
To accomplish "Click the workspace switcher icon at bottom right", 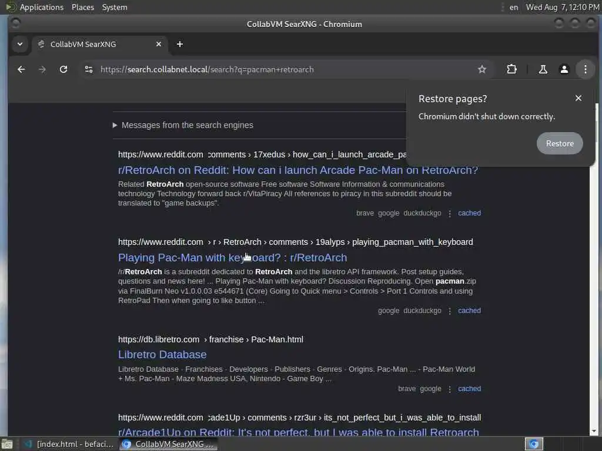I will pos(534,444).
